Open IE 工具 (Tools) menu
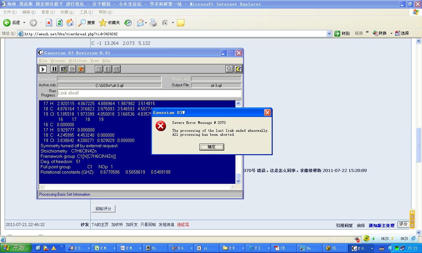The image size is (422, 253). tap(86, 12)
